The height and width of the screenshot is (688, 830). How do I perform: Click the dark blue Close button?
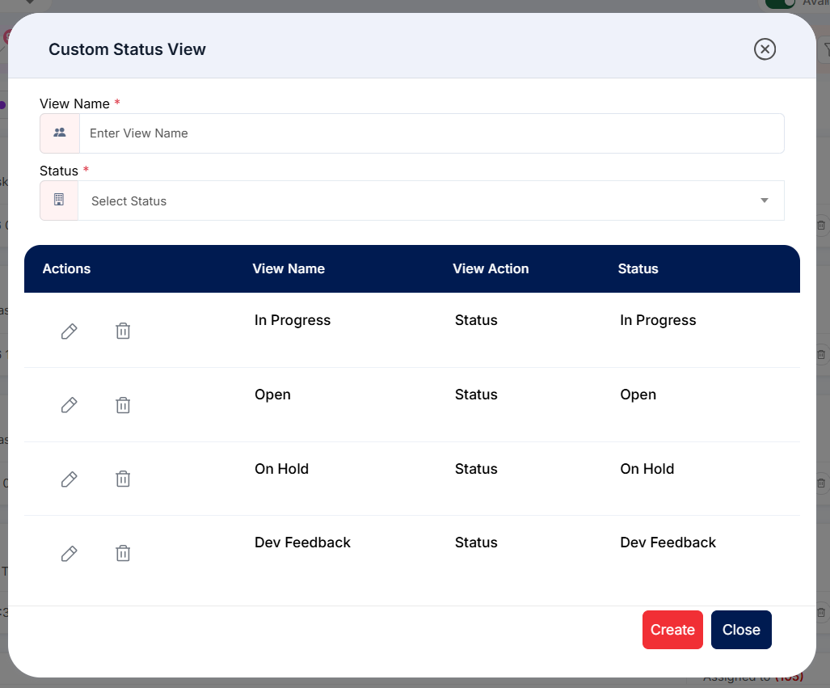[x=741, y=630]
